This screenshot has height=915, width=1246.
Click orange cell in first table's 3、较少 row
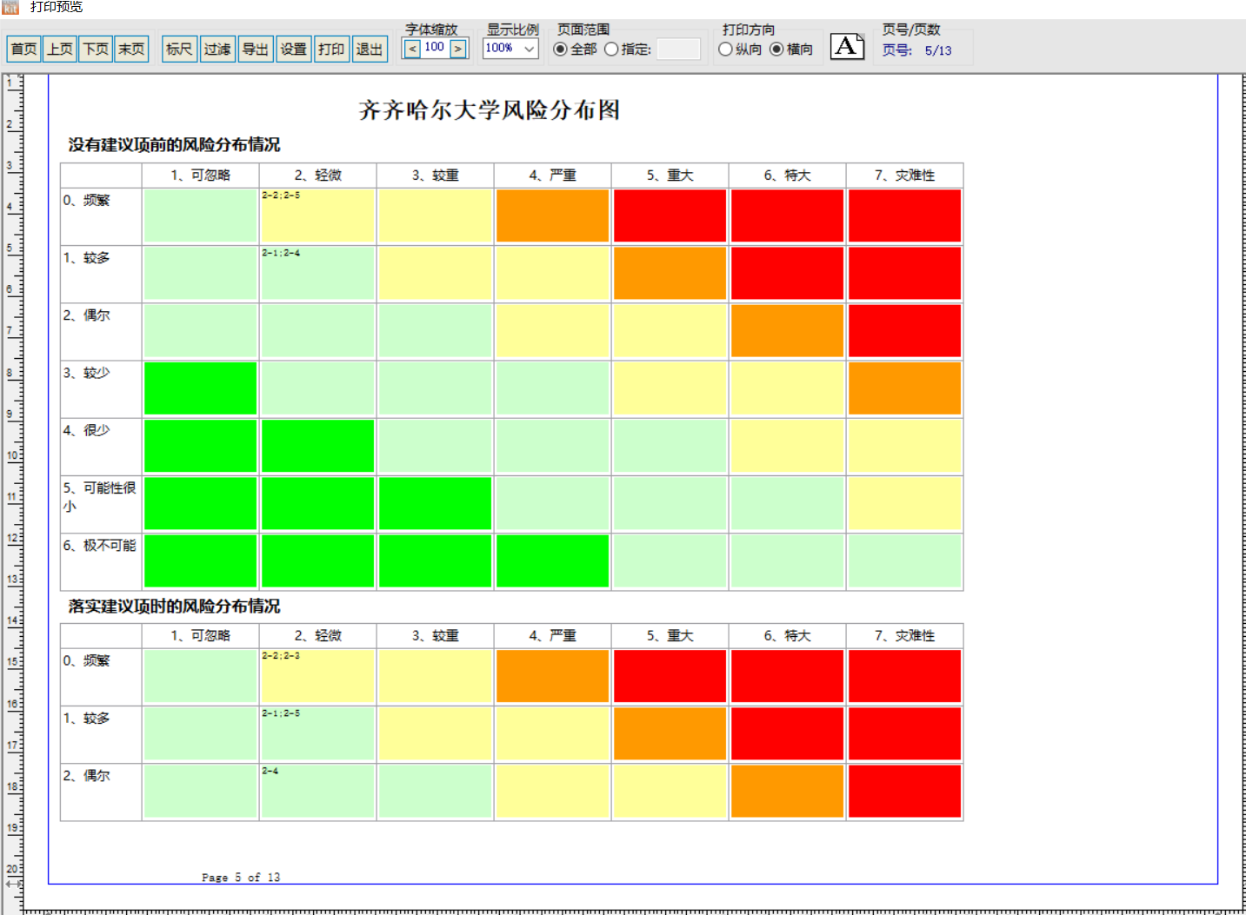tap(904, 389)
